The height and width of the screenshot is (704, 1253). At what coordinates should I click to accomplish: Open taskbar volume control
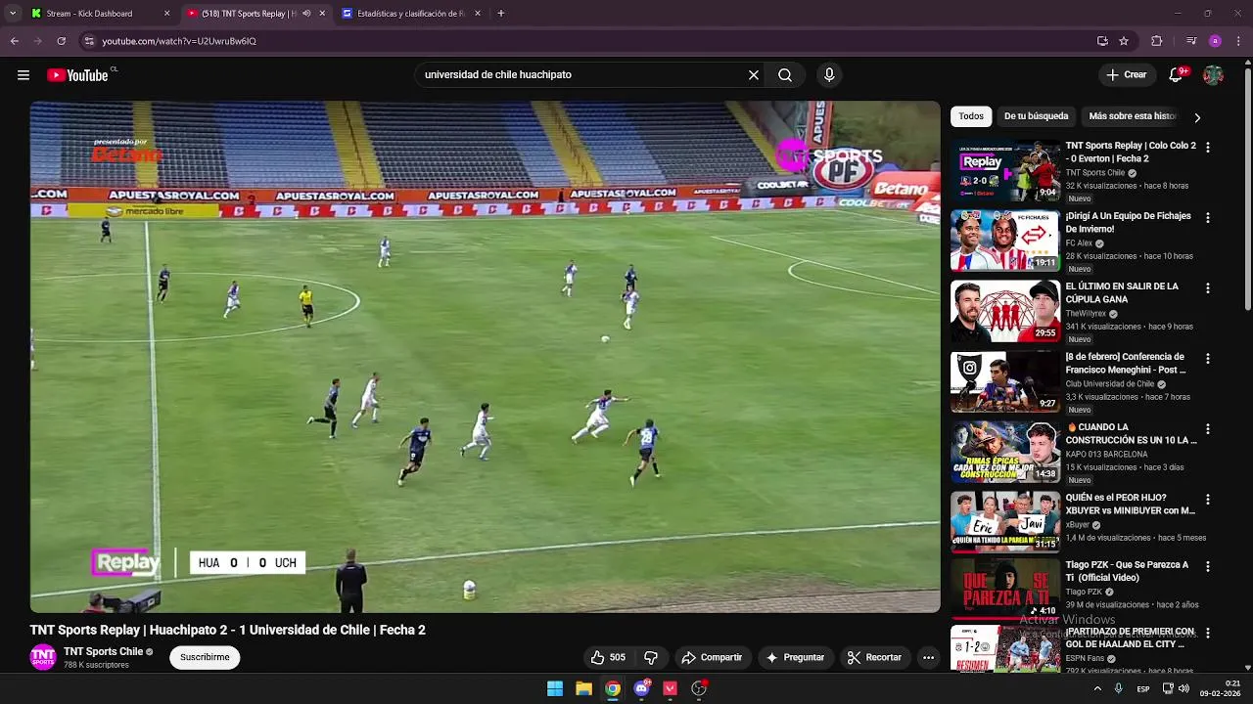pyautogui.click(x=1183, y=688)
